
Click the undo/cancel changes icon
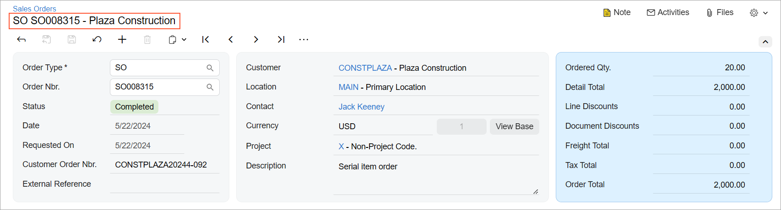point(97,40)
